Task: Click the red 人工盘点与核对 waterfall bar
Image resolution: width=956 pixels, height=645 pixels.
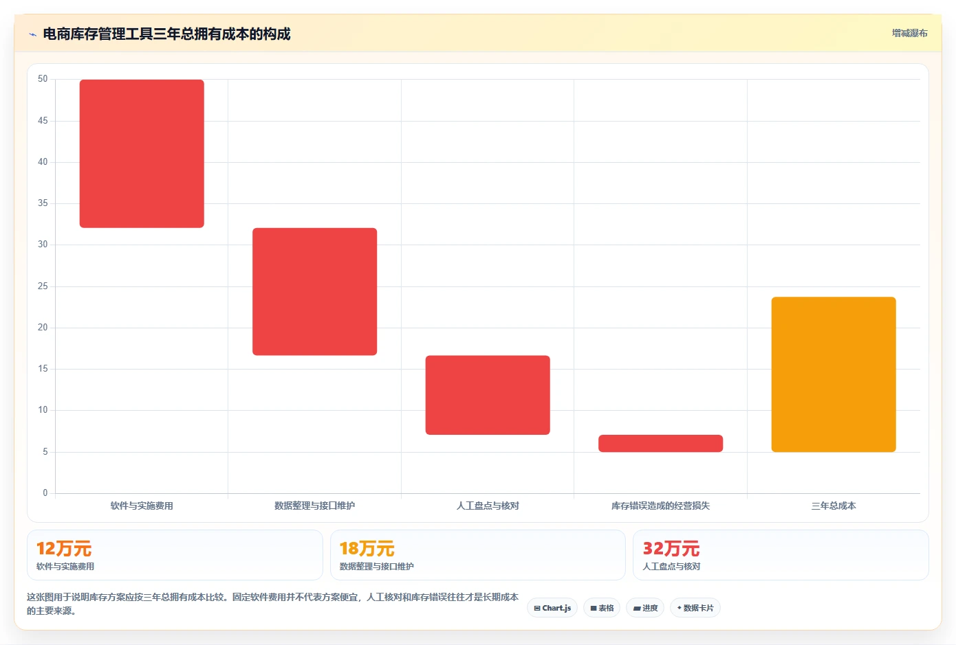Action: [488, 395]
